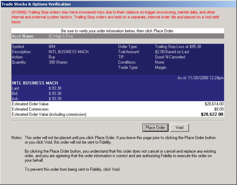Image resolution: width=237 pixels, height=185 pixels.
Task: Click the Trade Stocks & Options Verification title
Action: pyautogui.click(x=36, y=4)
